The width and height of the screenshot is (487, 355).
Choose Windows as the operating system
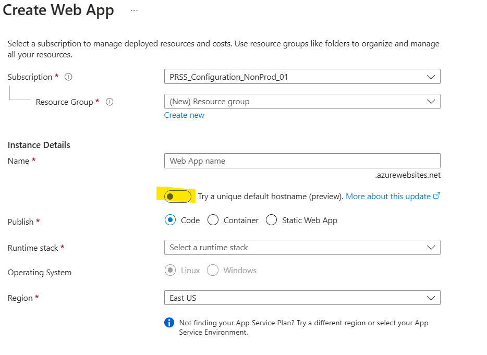pos(213,270)
